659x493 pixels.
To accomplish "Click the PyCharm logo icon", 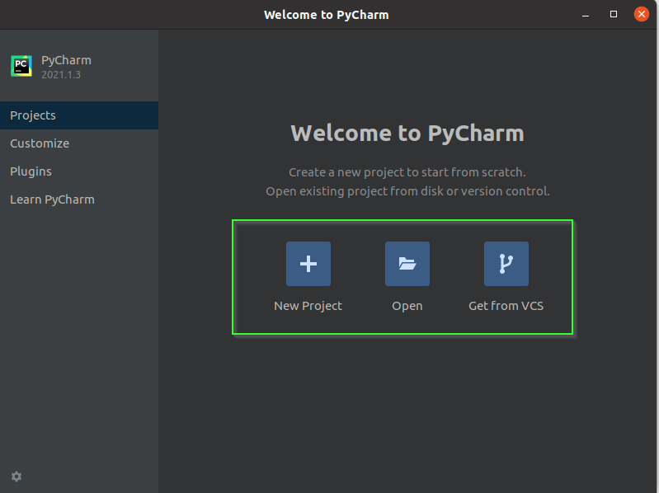I will pyautogui.click(x=21, y=66).
